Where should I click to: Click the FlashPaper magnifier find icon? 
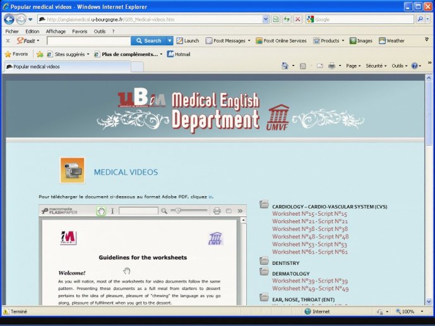(x=164, y=211)
